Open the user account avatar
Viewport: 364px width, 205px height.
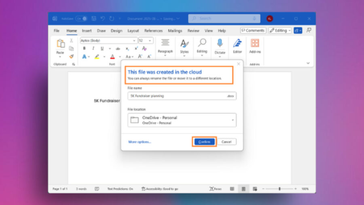click(269, 19)
